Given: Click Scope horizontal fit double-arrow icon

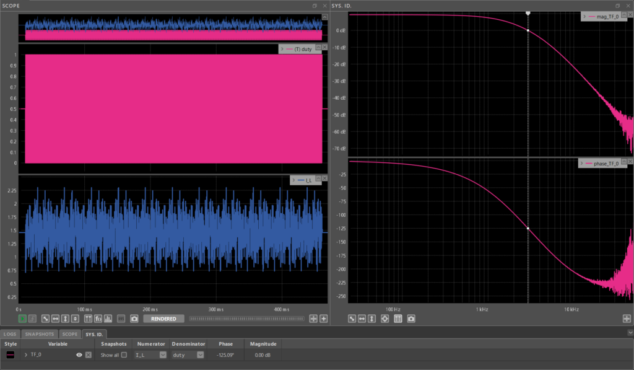Looking at the screenshot, I should pos(55,319).
